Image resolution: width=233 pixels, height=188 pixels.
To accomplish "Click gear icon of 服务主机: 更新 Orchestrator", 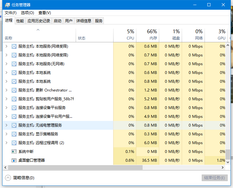I will [14, 90].
